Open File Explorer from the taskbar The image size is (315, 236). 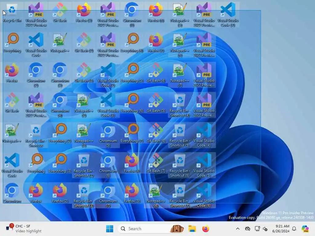pyautogui.click(x=192, y=229)
